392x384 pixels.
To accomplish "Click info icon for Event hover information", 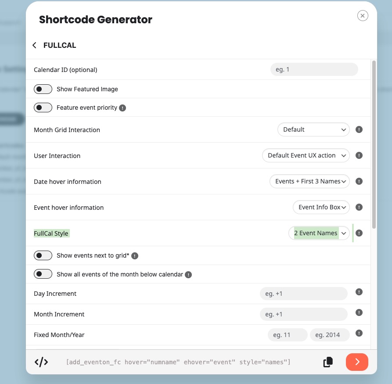I will 359,207.
